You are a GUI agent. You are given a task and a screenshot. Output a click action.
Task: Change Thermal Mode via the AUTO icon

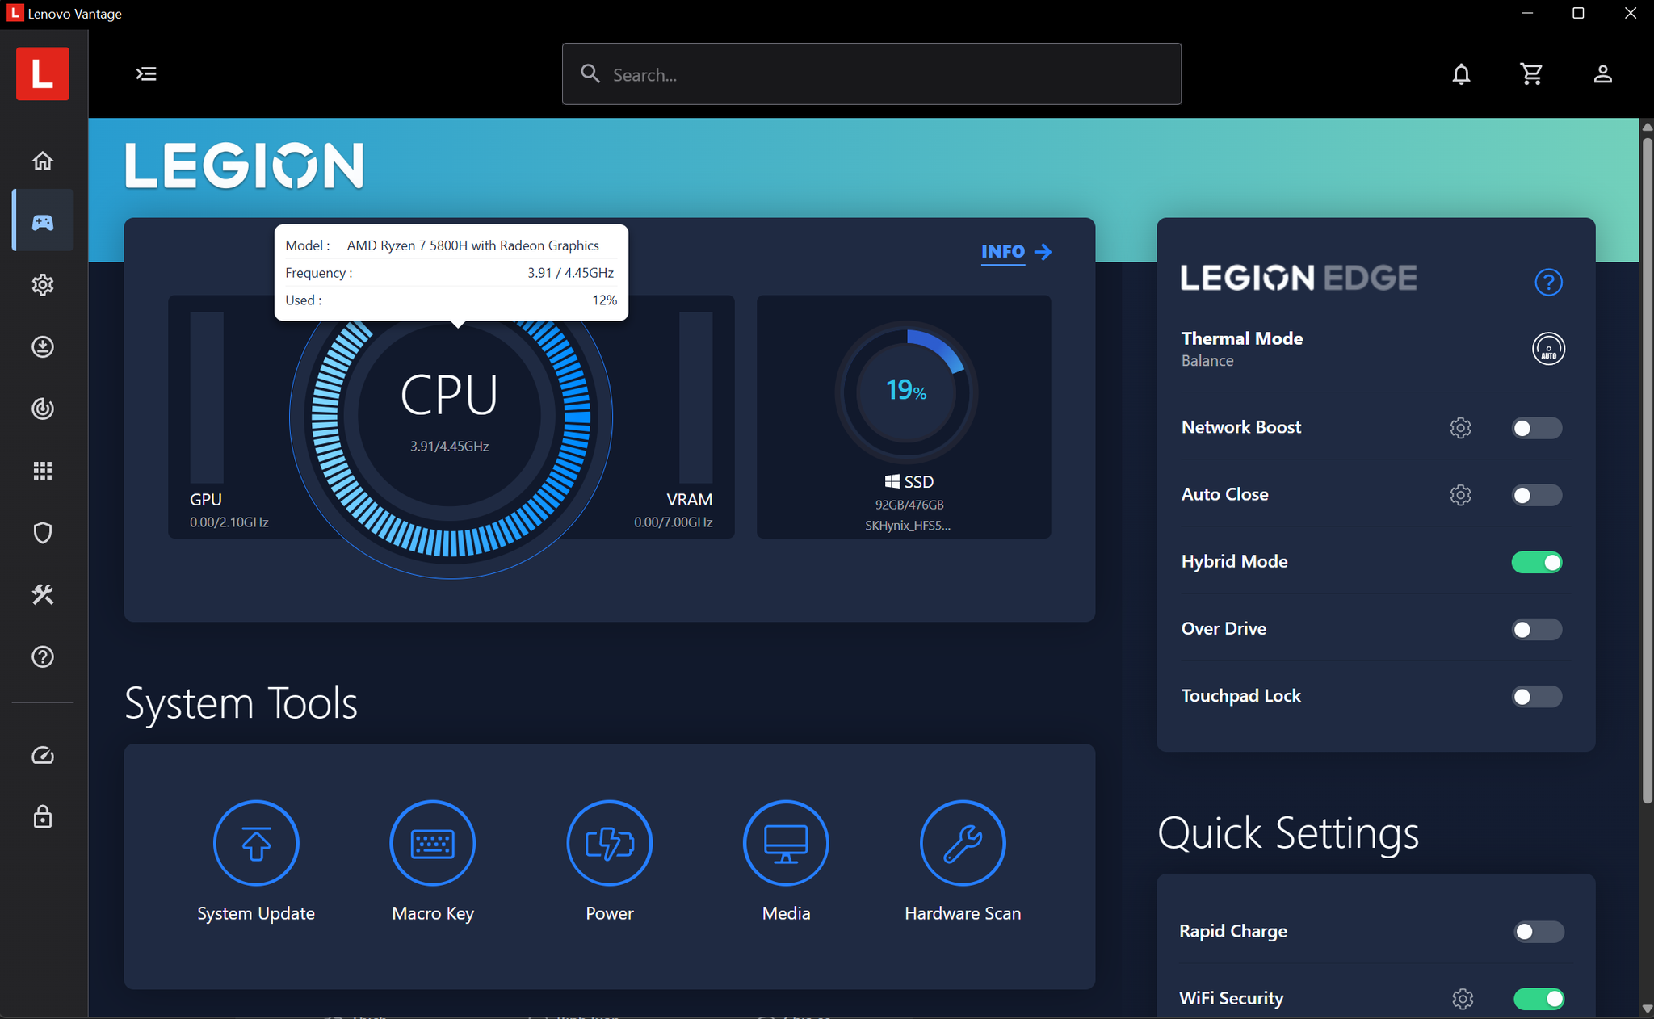pyautogui.click(x=1548, y=349)
